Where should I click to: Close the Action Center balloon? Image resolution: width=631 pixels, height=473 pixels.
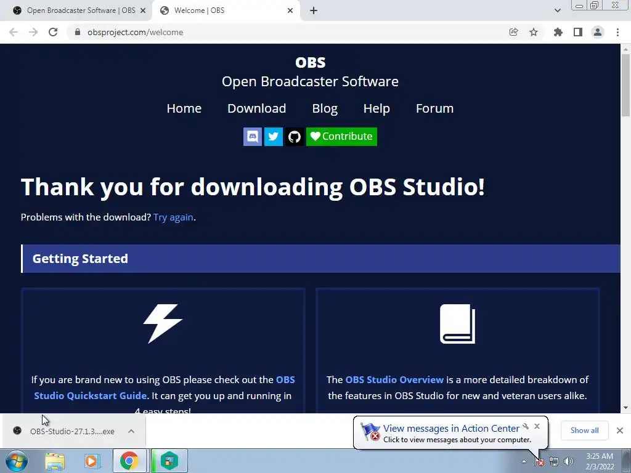(x=537, y=426)
